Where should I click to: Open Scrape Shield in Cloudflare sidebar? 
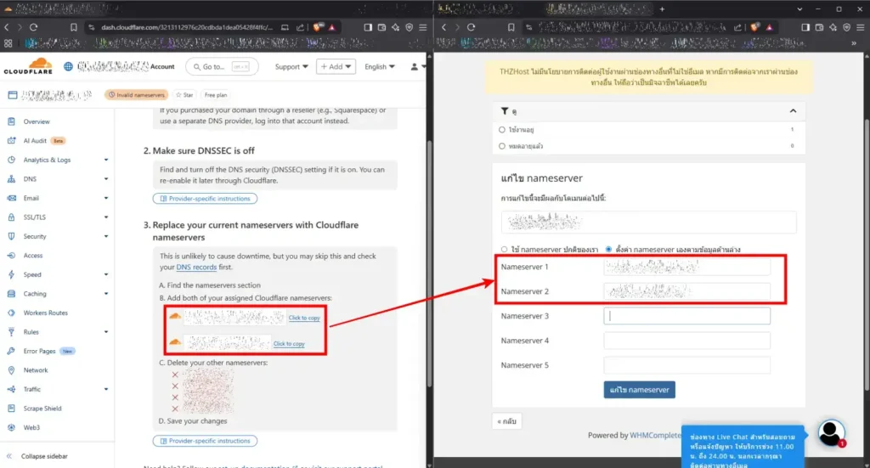pyautogui.click(x=42, y=409)
